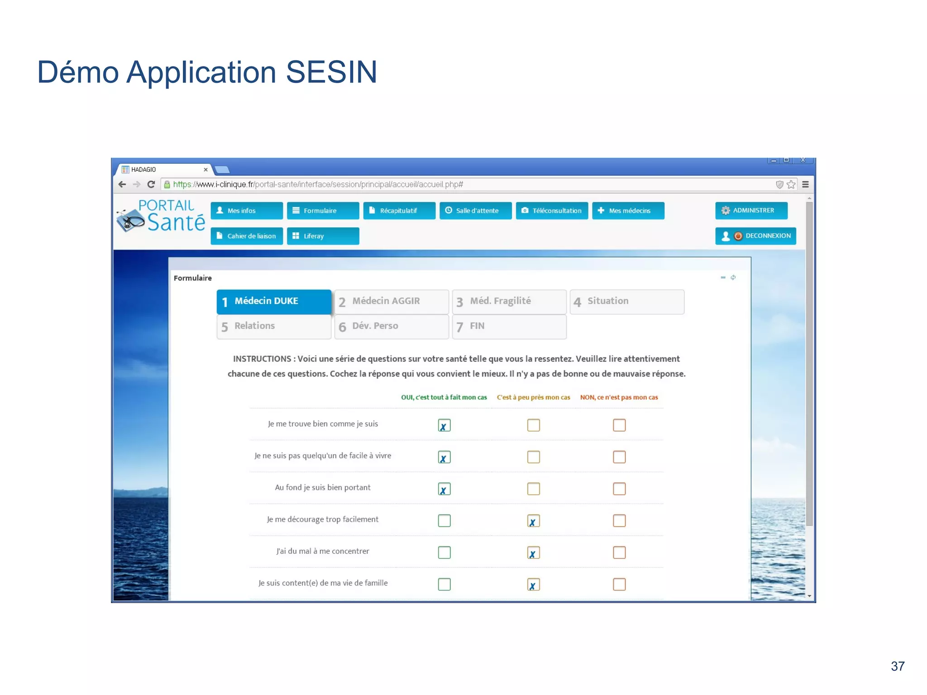927x695 pixels.
Task: Uncheck OUI for 'Au fond je suis bien portant'
Action: point(444,489)
